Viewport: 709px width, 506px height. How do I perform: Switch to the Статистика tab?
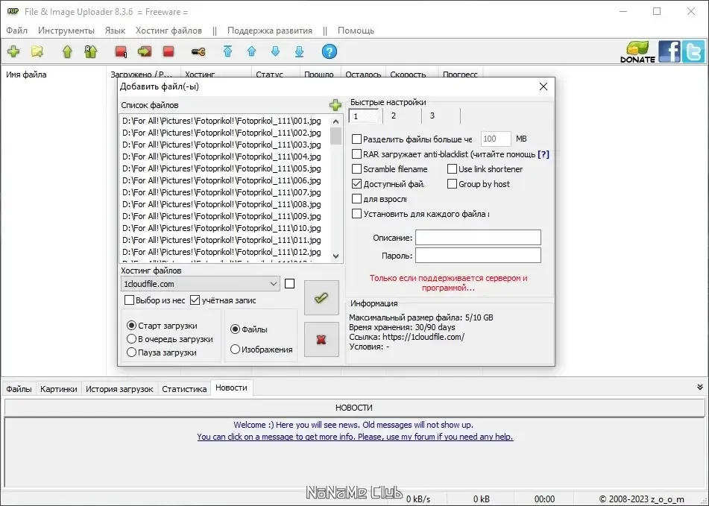(x=184, y=388)
